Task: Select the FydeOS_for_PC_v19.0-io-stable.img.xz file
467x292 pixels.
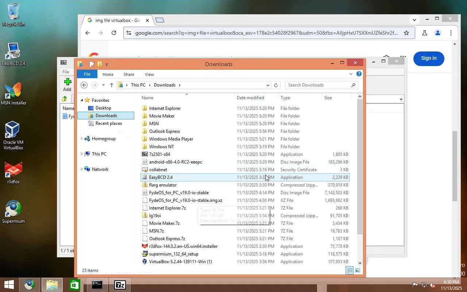Action: point(185,200)
